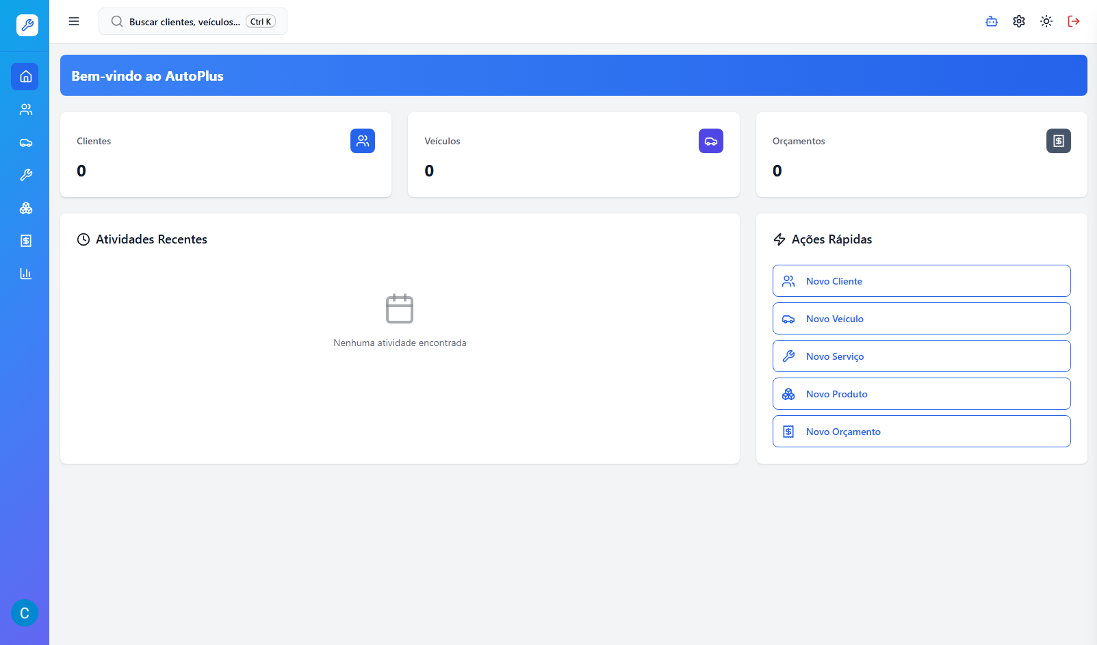Select Novo Serviço in Ações Rápidas
Screen dimensions: 1097x645
coord(921,356)
